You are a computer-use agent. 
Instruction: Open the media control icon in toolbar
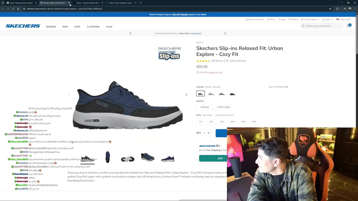(x=345, y=9)
